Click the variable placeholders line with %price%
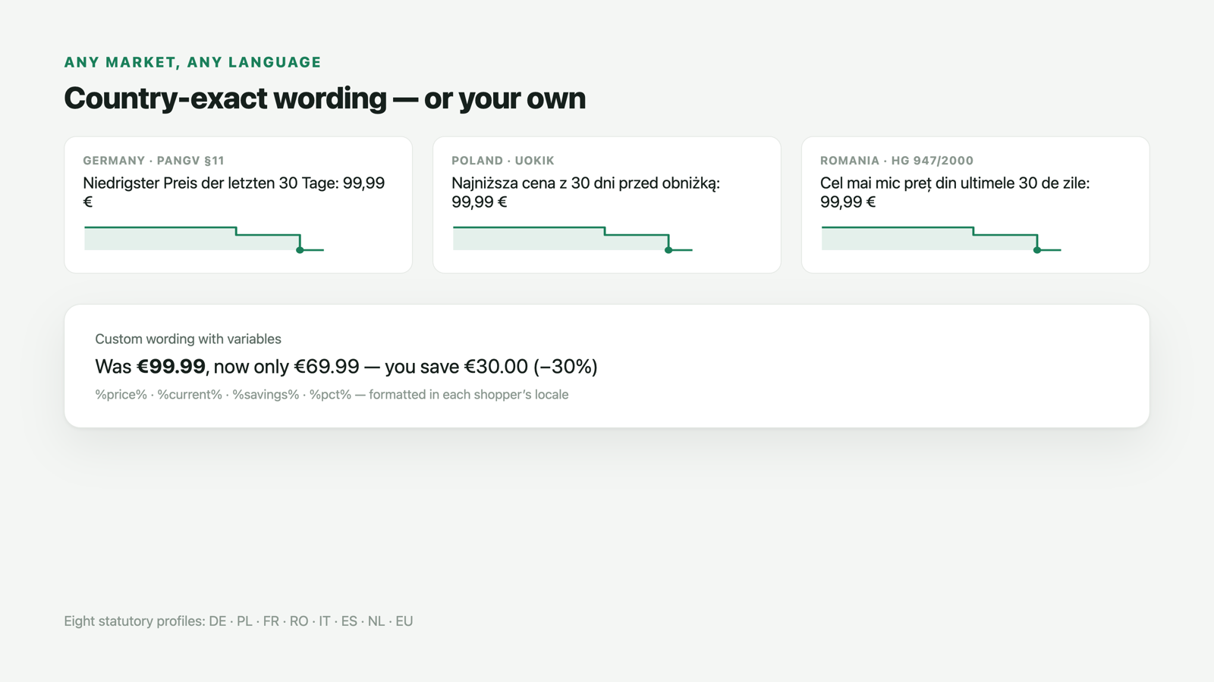This screenshot has height=682, width=1214. [x=332, y=395]
